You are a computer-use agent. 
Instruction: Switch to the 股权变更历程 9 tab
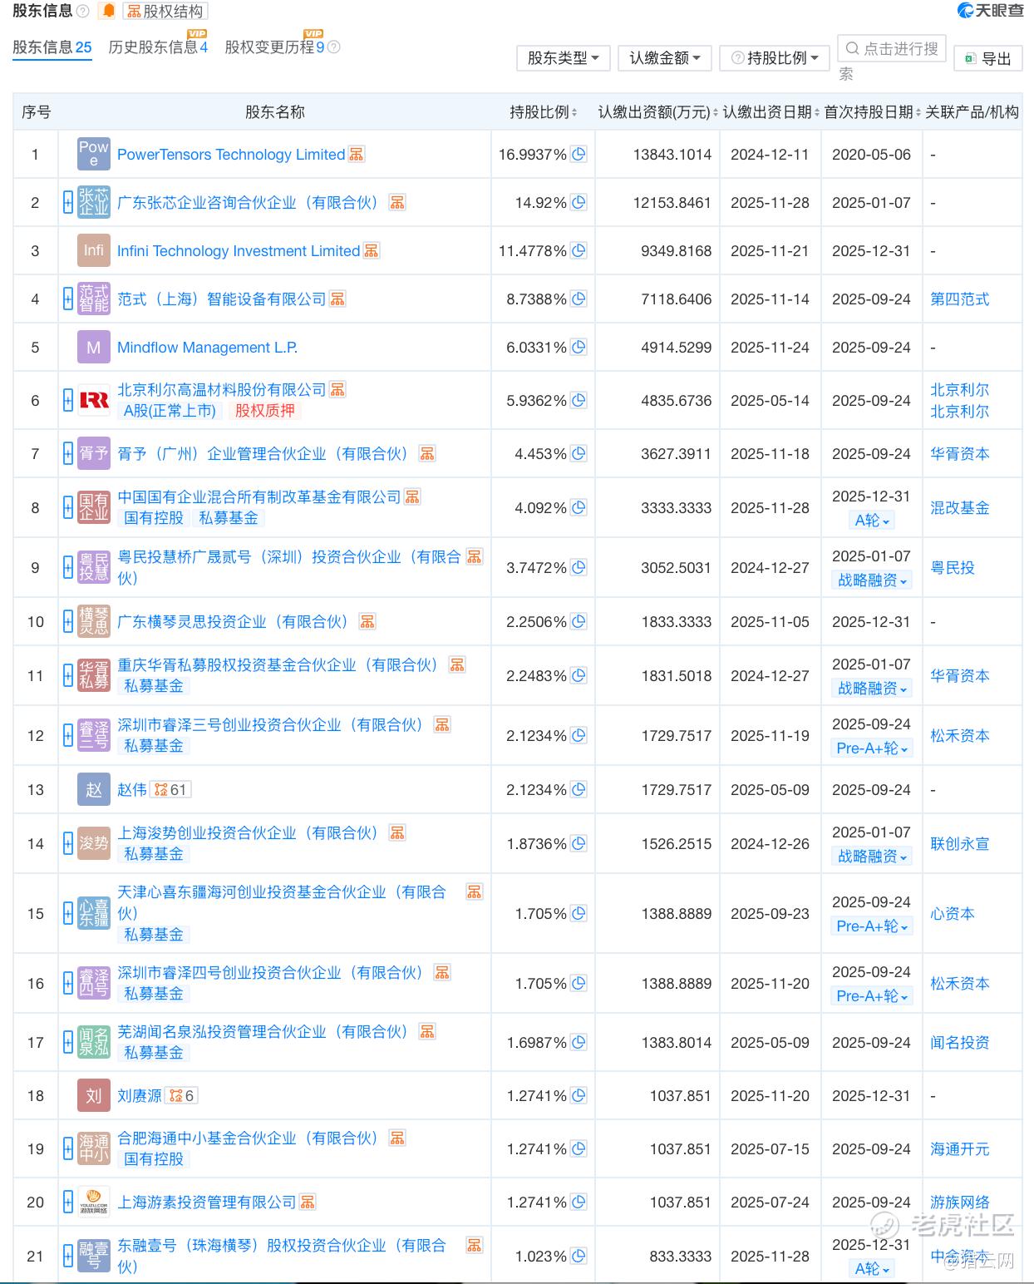click(275, 47)
